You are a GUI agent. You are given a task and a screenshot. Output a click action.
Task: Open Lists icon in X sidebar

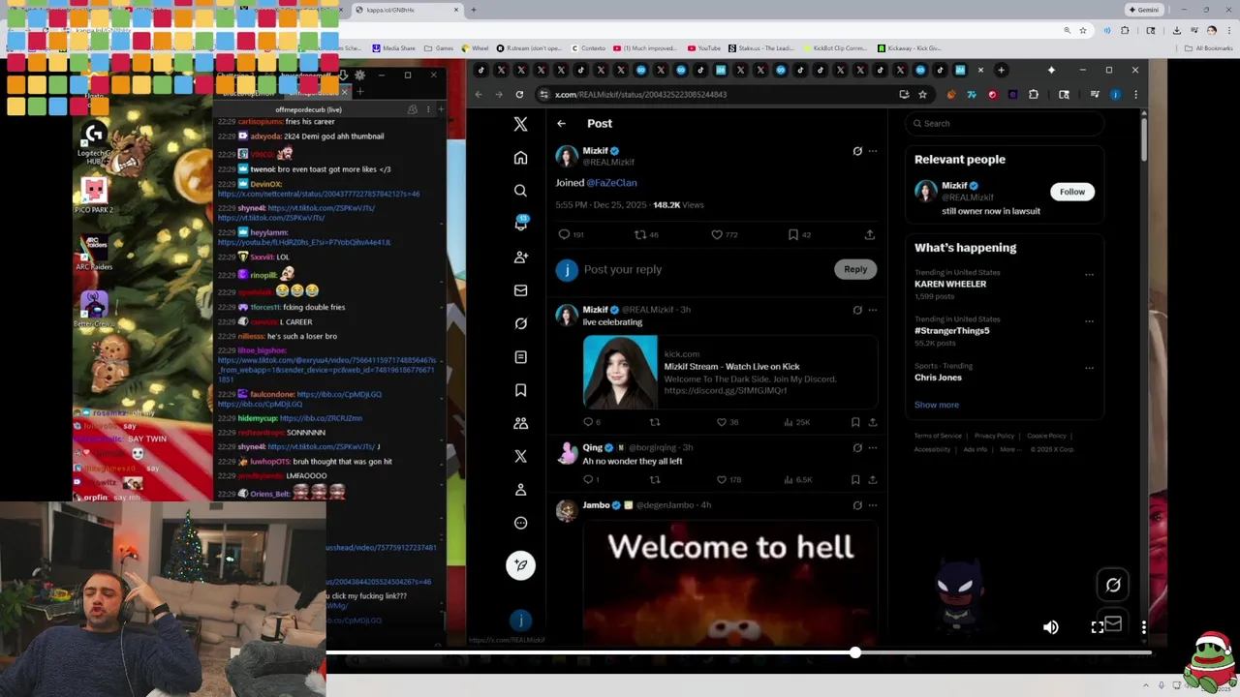click(520, 357)
